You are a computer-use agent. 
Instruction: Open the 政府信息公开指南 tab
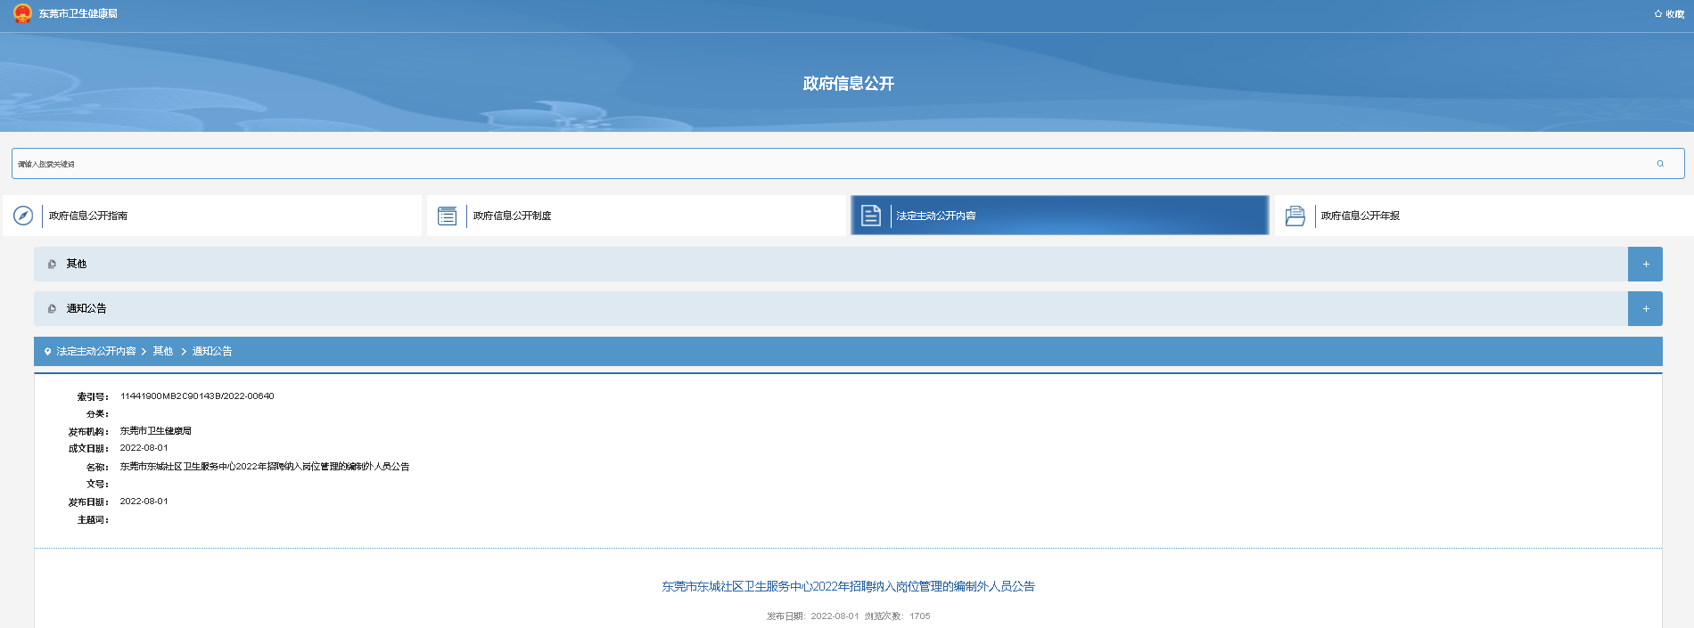212,216
